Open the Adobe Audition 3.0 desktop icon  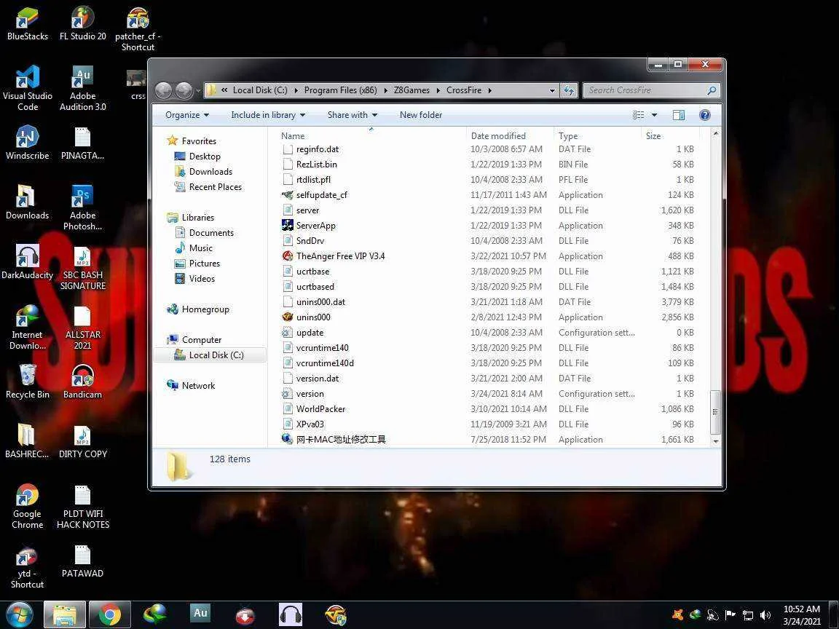tap(82, 88)
